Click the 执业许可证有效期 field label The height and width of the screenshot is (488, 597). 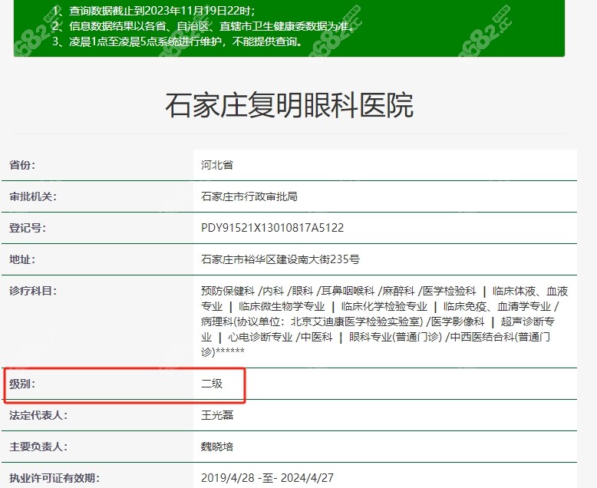pos(54,478)
